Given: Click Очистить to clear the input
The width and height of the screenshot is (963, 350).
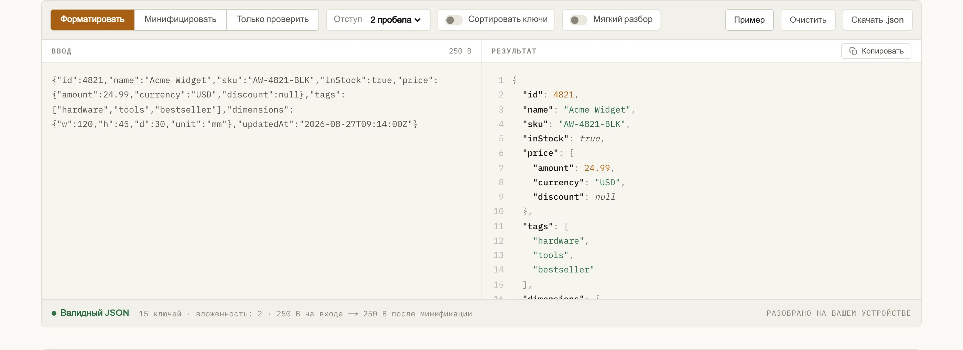Looking at the screenshot, I should [808, 20].
